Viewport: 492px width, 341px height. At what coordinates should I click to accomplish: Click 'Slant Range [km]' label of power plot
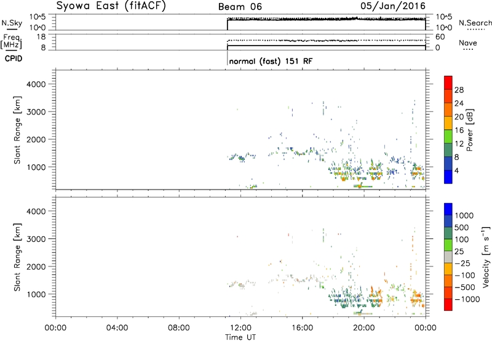coord(17,130)
